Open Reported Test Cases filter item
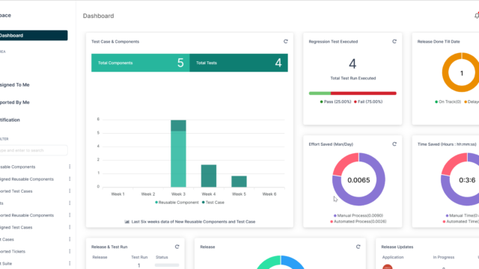479x269 pixels. pos(16,191)
